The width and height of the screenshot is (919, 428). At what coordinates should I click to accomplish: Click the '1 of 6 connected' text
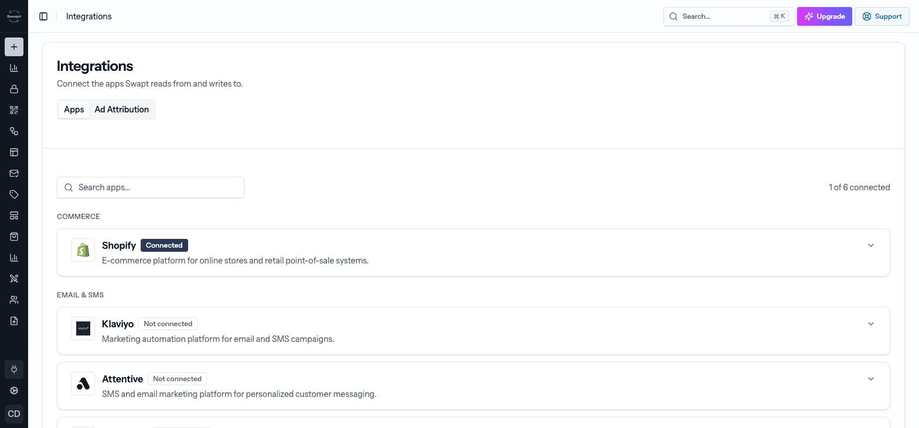(859, 187)
